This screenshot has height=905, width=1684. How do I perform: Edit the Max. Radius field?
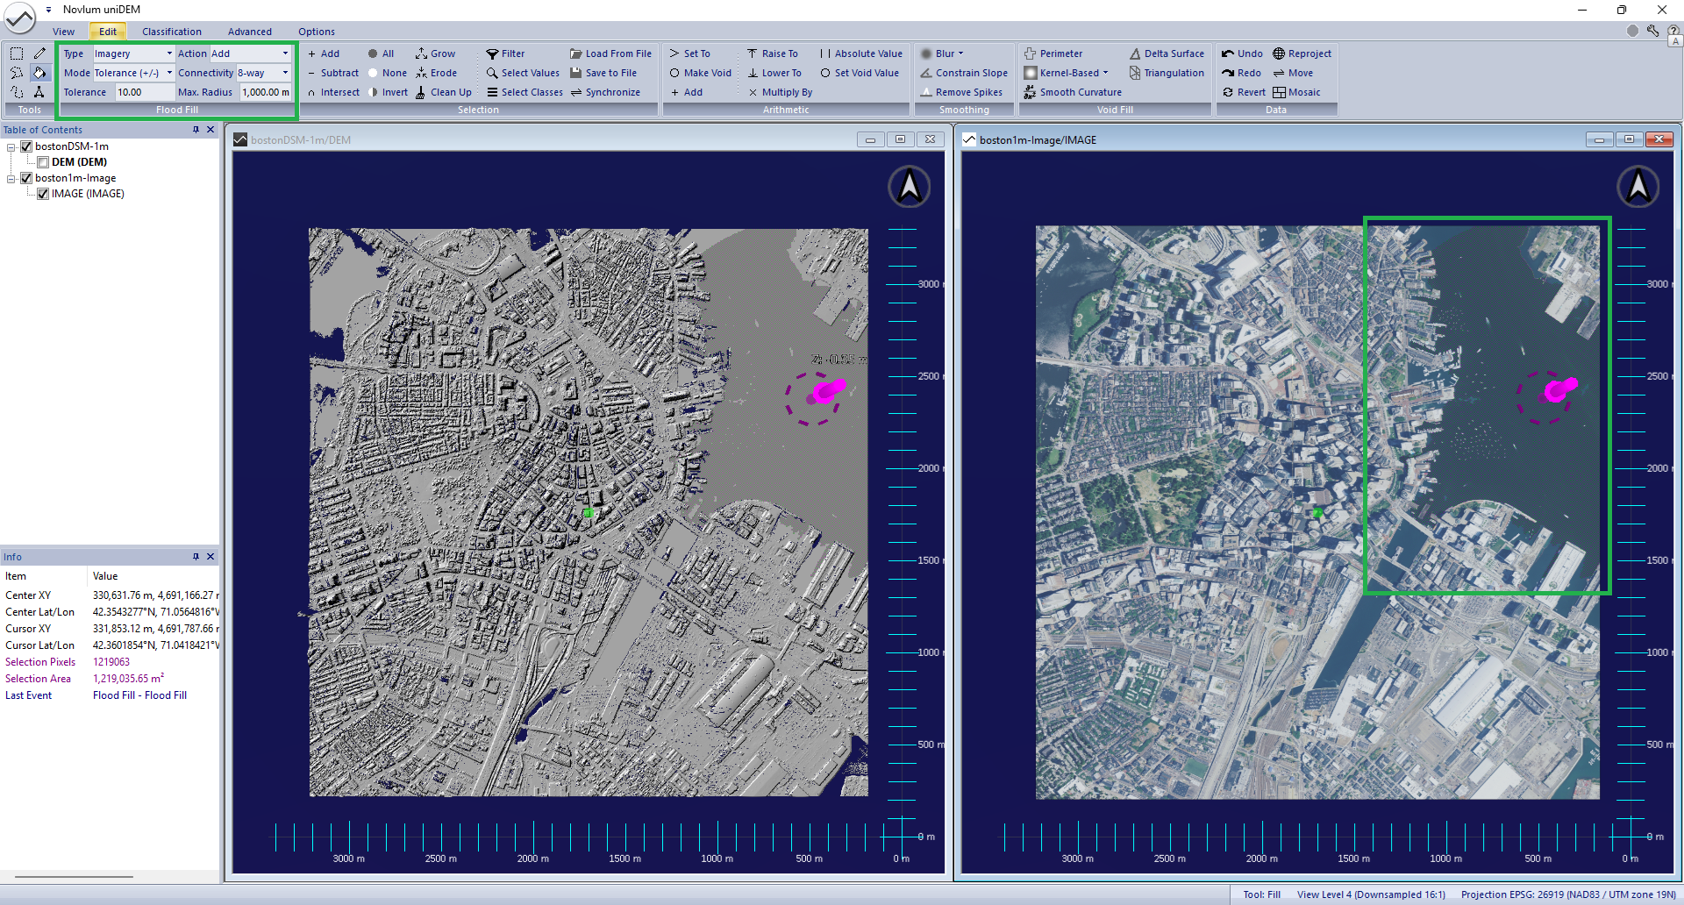[266, 92]
